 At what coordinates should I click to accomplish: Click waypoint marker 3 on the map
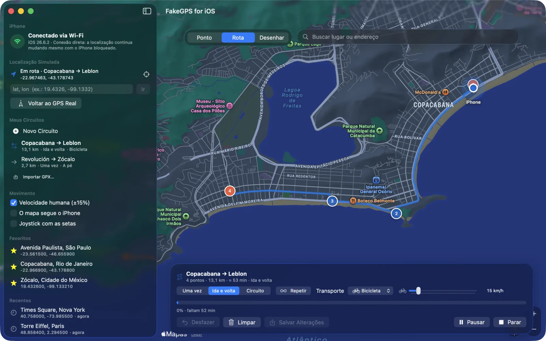[x=332, y=201]
